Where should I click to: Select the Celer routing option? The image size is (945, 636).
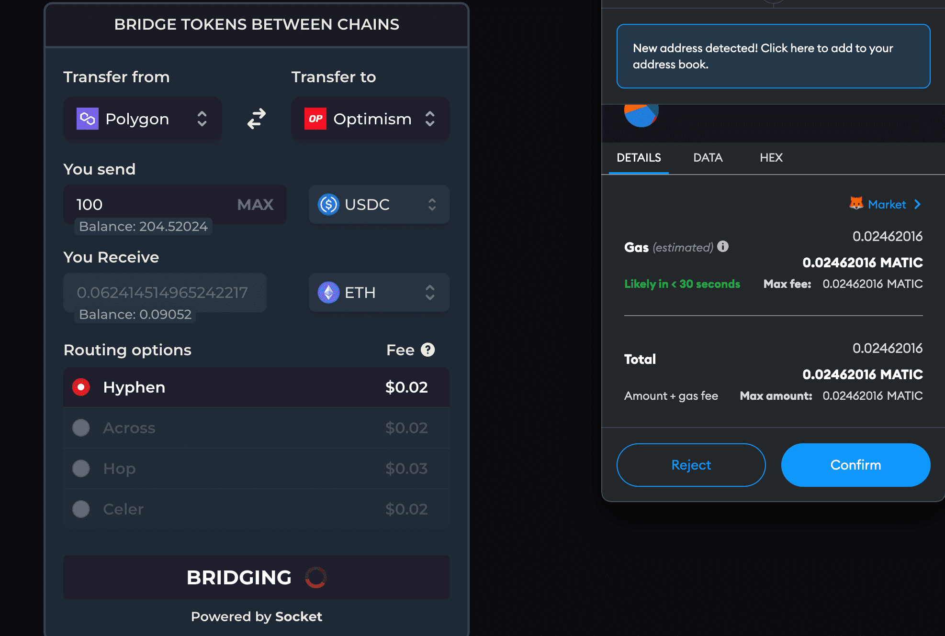[x=257, y=509]
